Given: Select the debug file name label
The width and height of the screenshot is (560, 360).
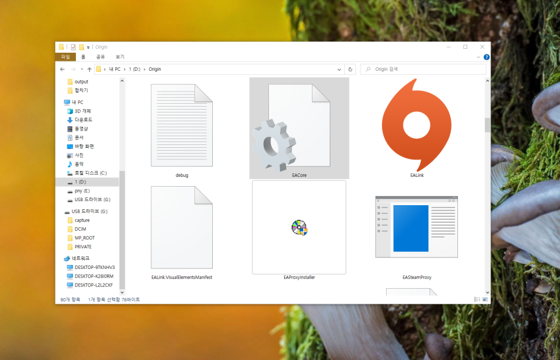Looking at the screenshot, I should point(182,175).
